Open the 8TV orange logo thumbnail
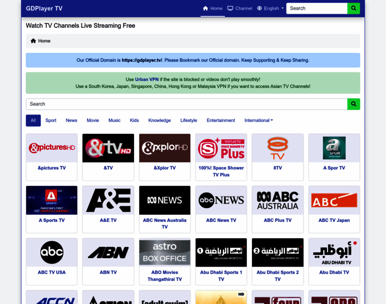This screenshot has width=386, height=304. (x=278, y=148)
